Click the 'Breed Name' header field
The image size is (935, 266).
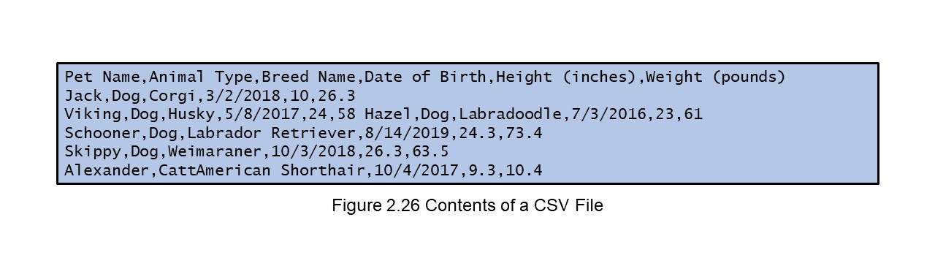(x=308, y=77)
